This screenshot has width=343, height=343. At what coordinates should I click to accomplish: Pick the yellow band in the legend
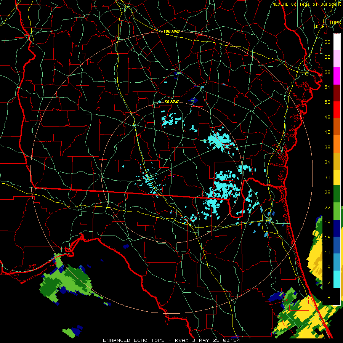(337, 177)
